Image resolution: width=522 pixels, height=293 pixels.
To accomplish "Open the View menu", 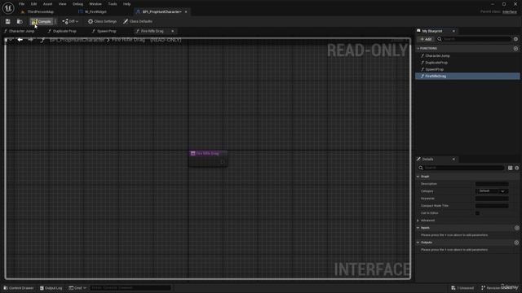I will pyautogui.click(x=62, y=4).
